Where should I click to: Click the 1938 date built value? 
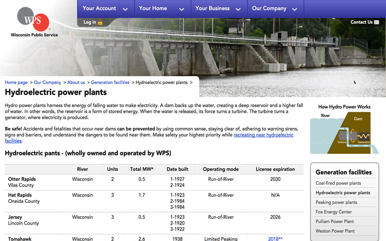[x=177, y=239]
